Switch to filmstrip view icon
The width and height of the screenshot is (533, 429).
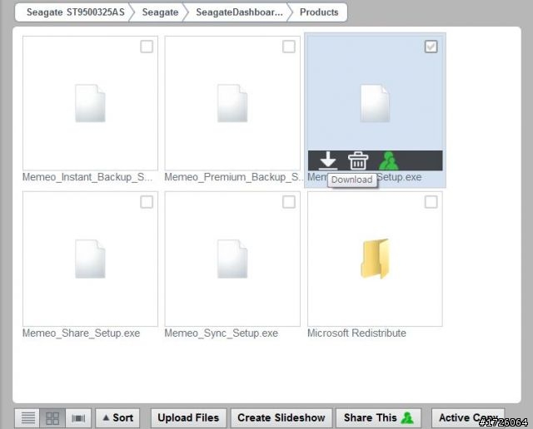[x=78, y=418]
